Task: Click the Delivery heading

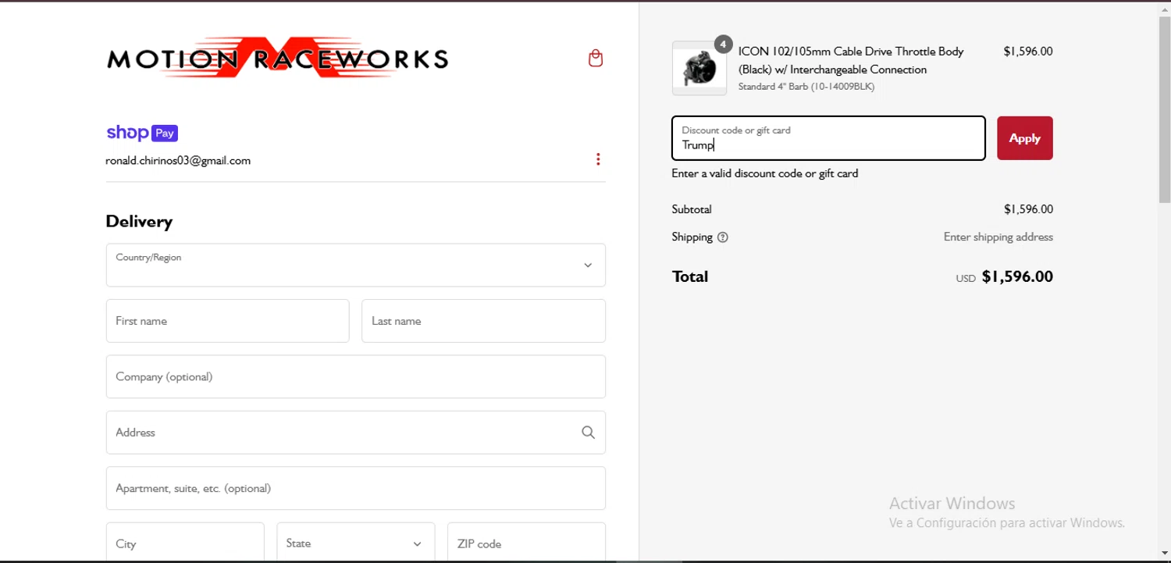Action: pos(139,221)
